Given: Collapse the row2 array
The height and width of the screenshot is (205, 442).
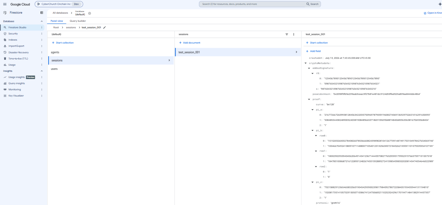Looking at the screenshot, I should coord(316,166).
